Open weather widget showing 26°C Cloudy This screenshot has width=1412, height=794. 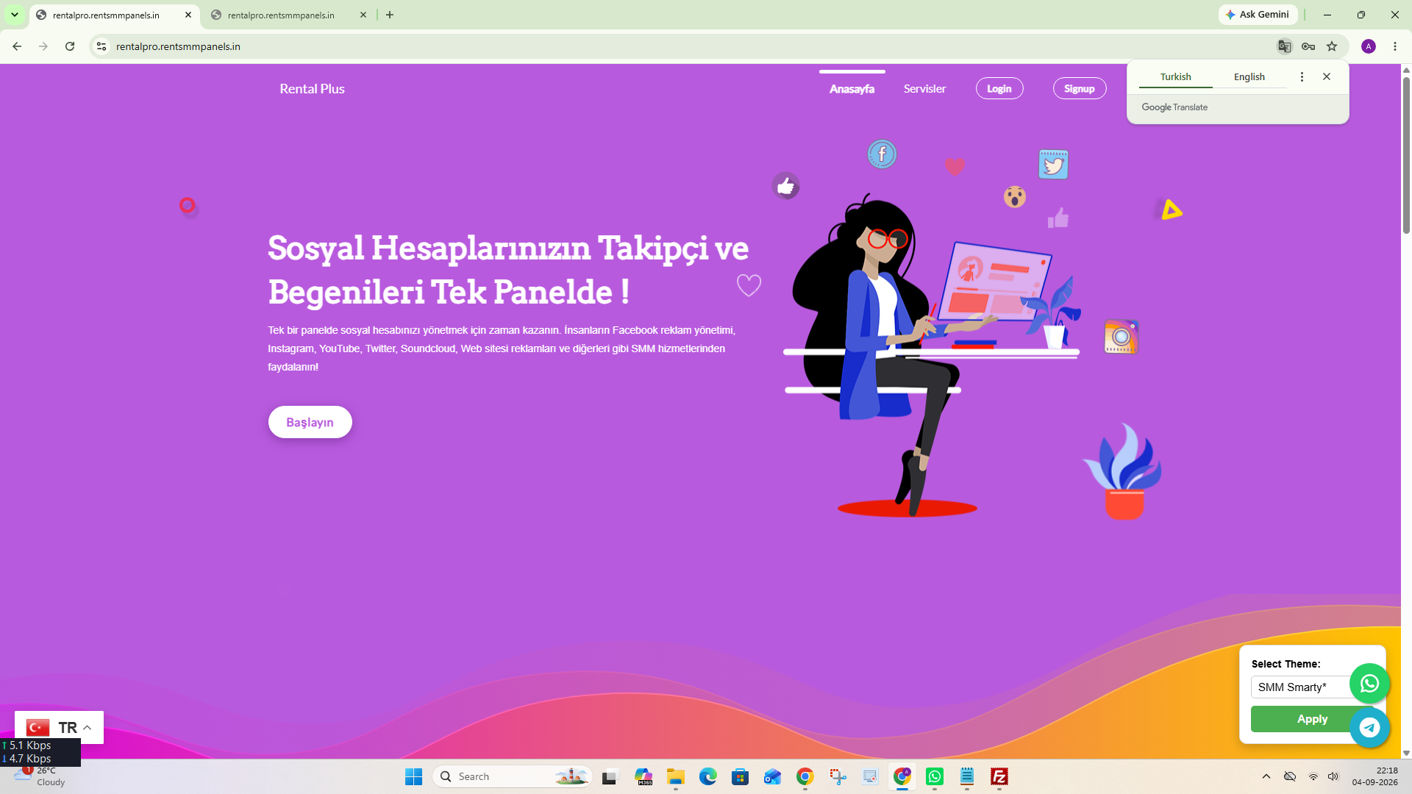coord(40,776)
